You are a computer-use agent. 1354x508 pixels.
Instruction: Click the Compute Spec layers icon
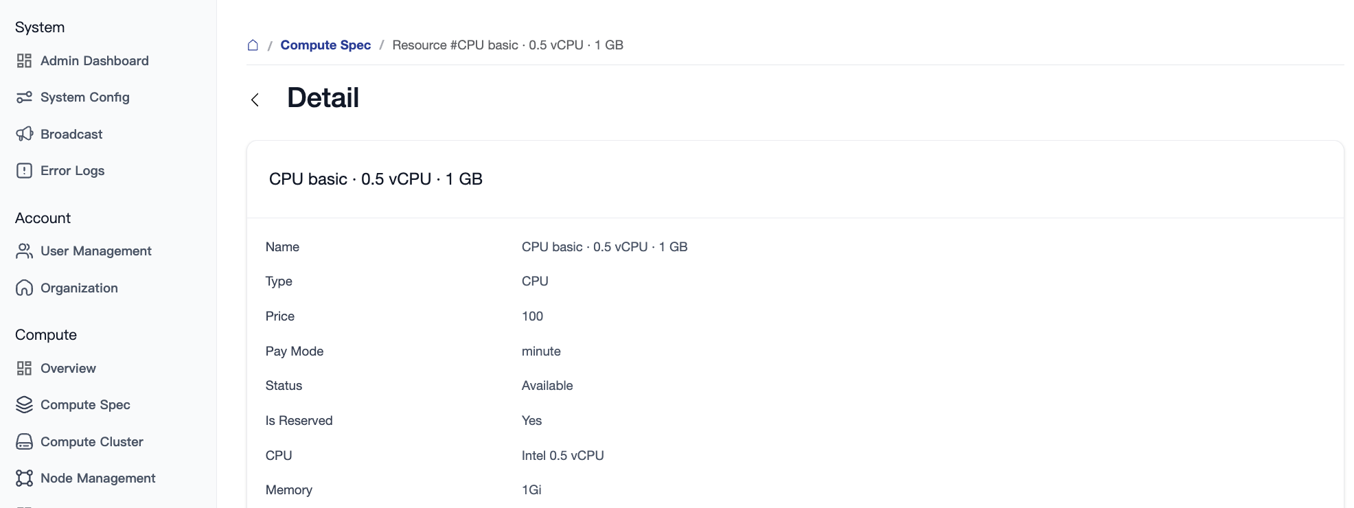coord(24,405)
